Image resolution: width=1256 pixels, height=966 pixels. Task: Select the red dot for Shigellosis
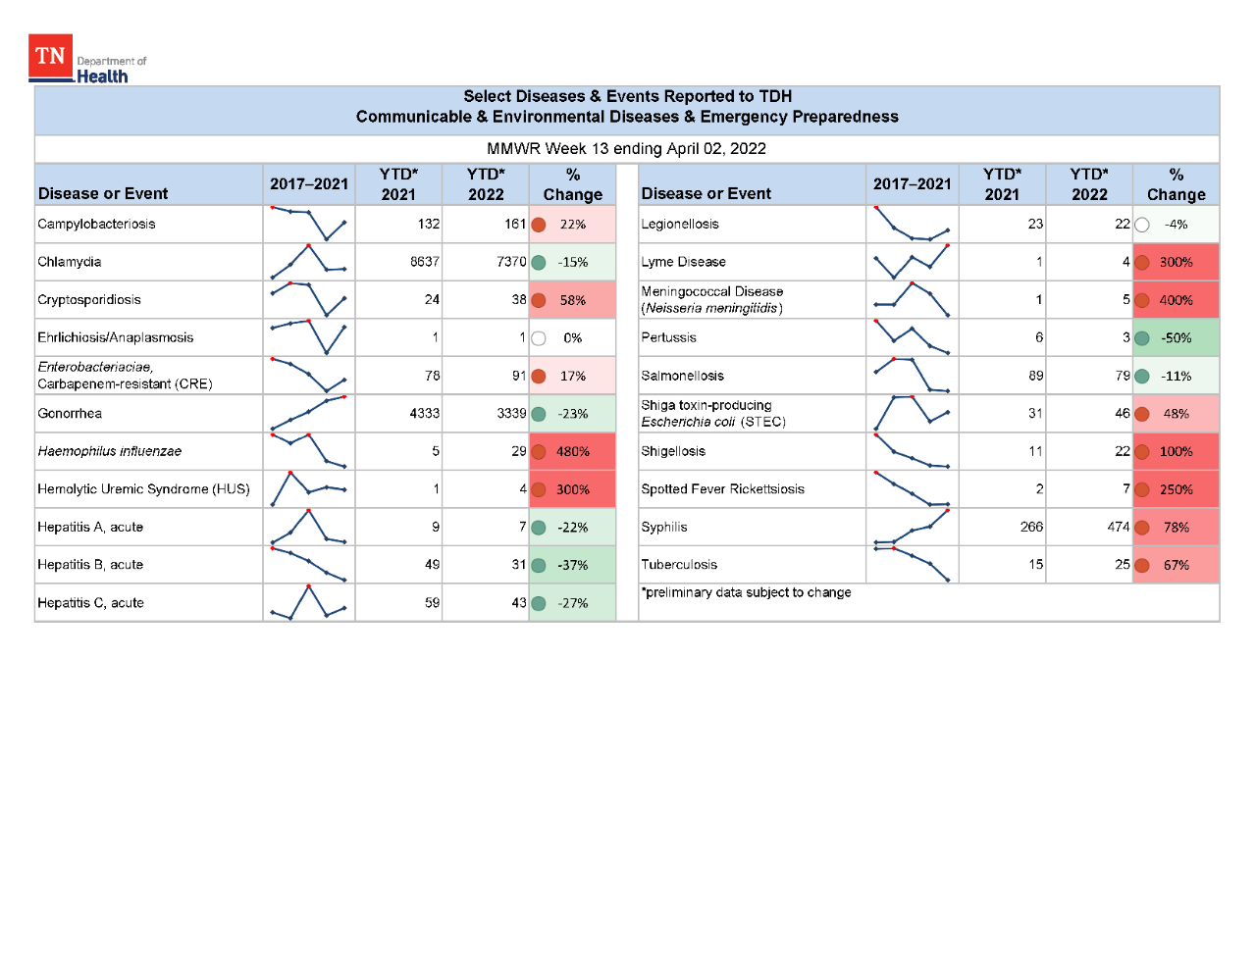click(1142, 452)
